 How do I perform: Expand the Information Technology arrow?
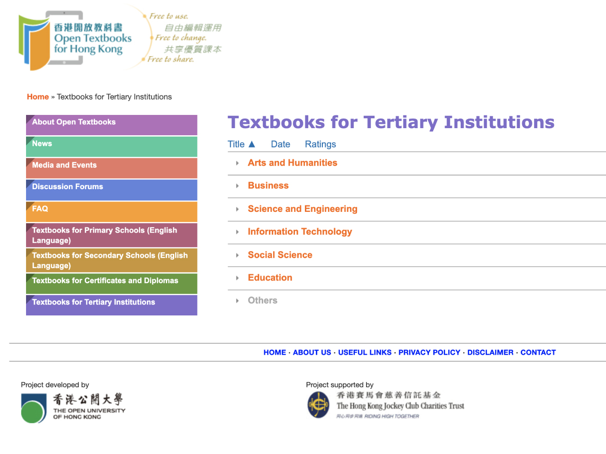[237, 232]
